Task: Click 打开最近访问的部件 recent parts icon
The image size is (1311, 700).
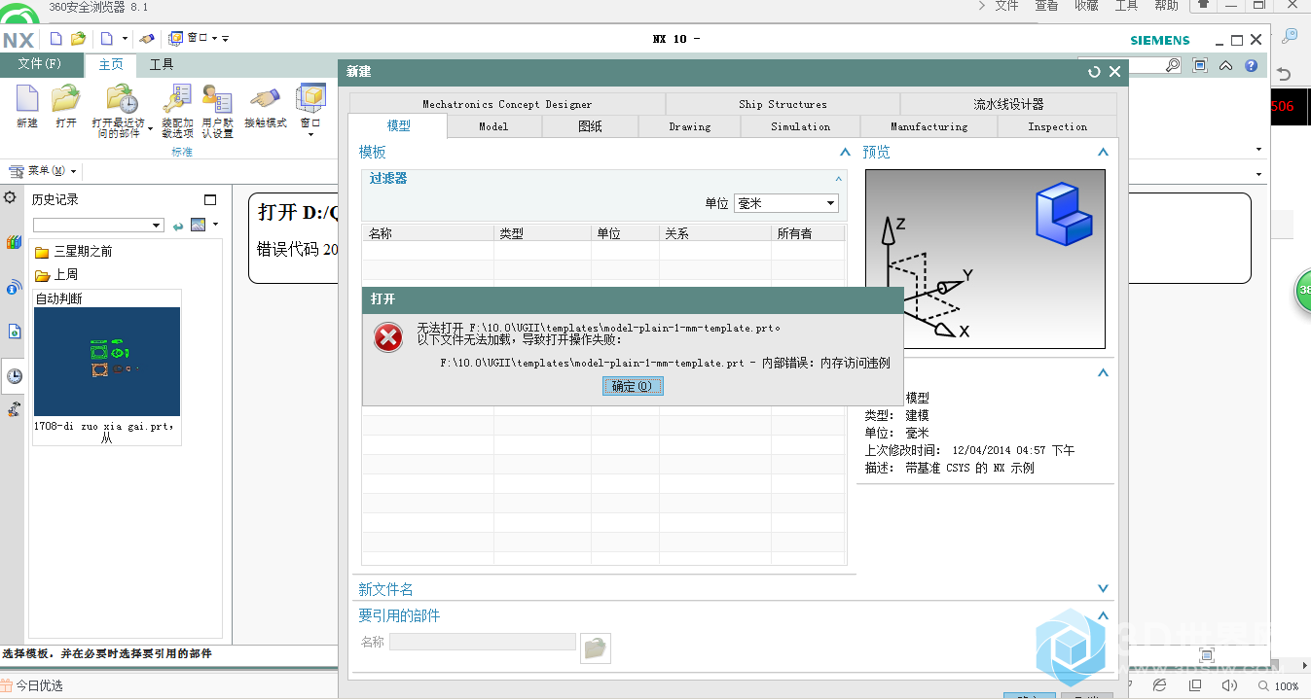Action: coord(123,99)
